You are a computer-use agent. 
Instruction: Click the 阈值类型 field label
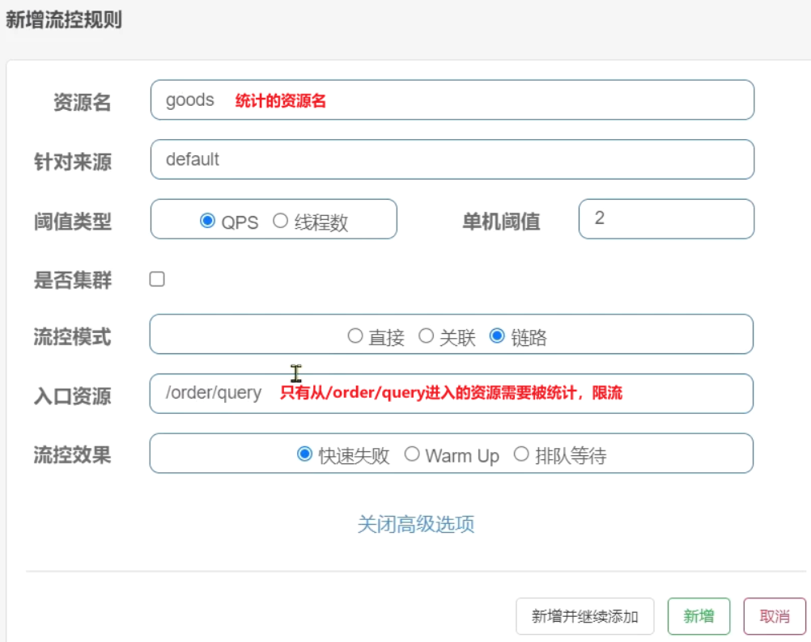73,222
